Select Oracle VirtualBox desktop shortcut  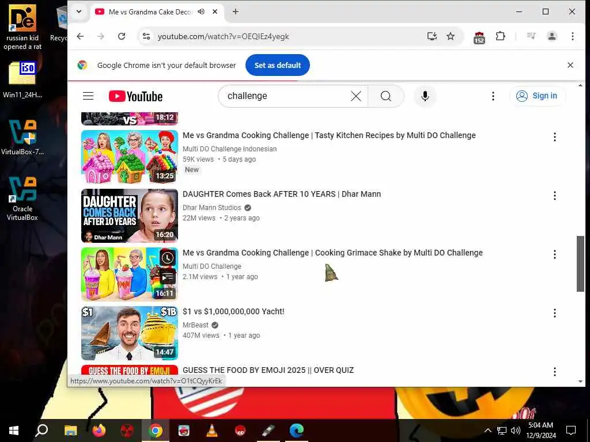coord(22,199)
